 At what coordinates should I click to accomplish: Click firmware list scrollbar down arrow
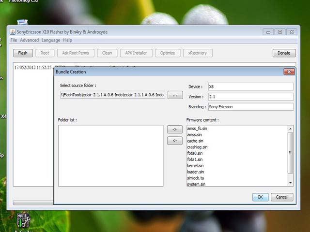[x=290, y=183]
